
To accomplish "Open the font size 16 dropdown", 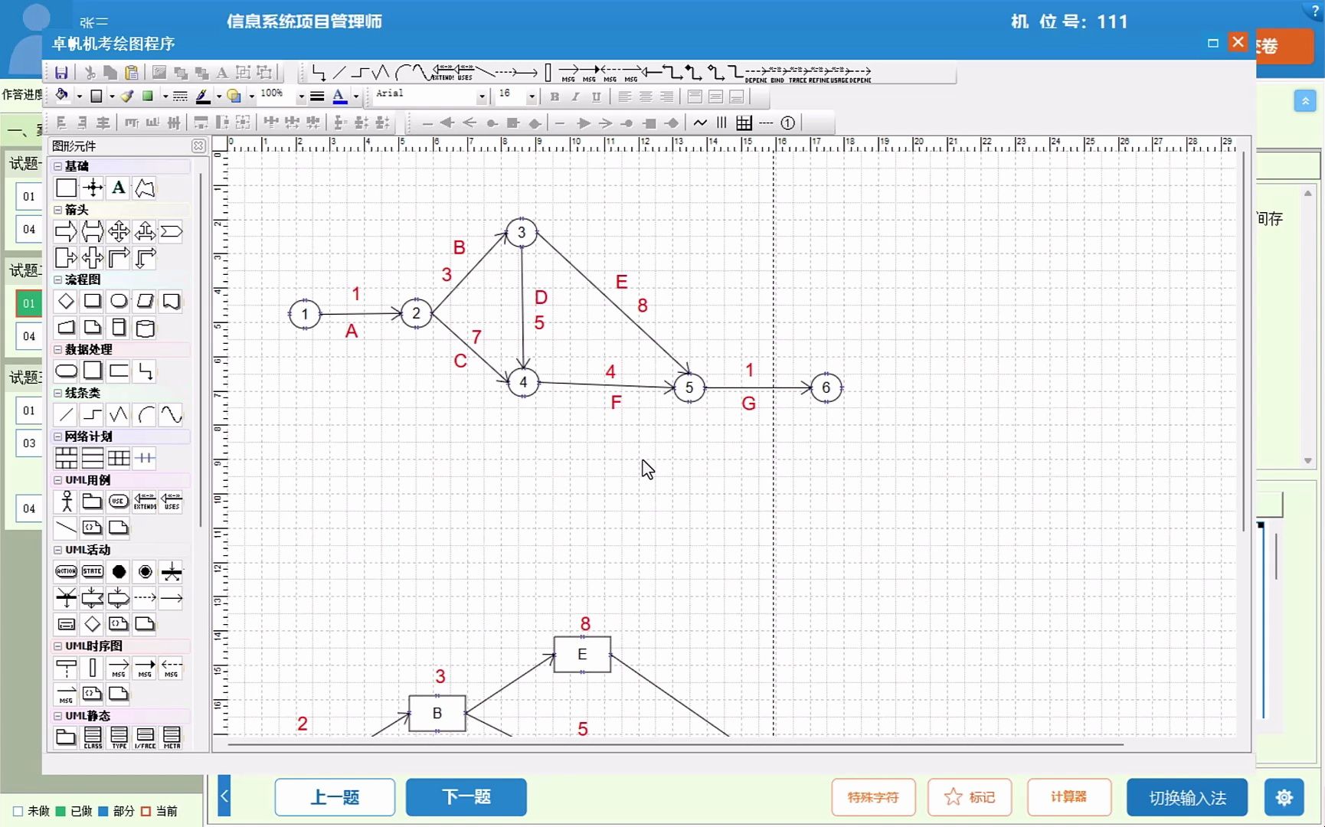I will point(532,96).
